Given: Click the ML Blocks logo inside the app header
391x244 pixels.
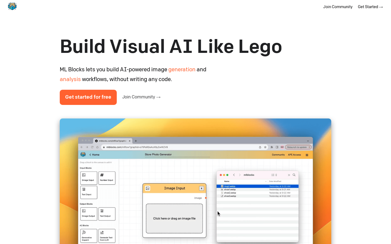Looking at the screenshot, I should (x=83, y=155).
